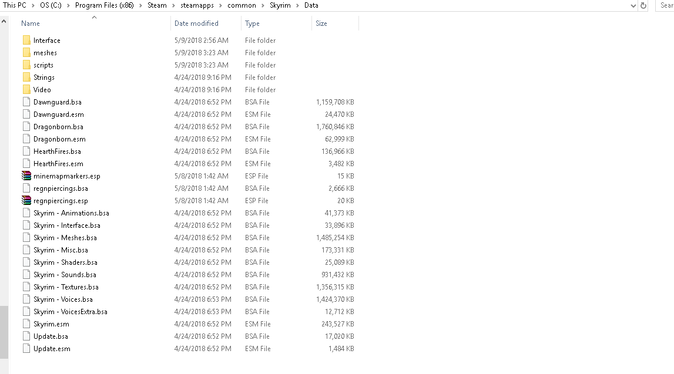Expand the chevron after Steam in the path
The image size is (674, 374).
(x=174, y=6)
